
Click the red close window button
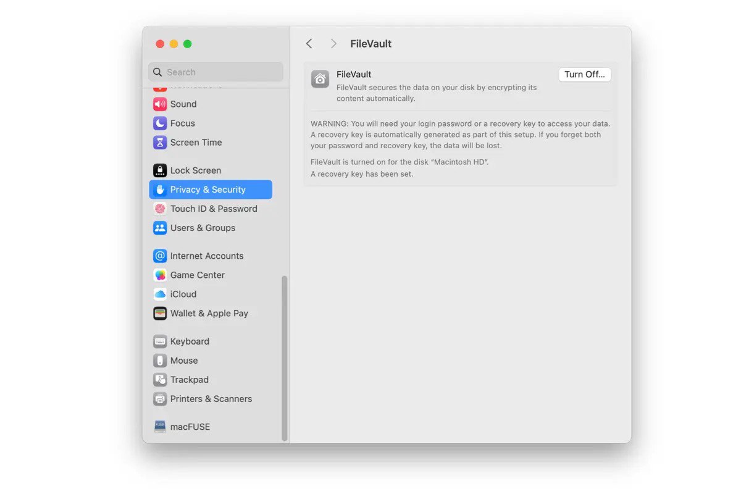[160, 44]
